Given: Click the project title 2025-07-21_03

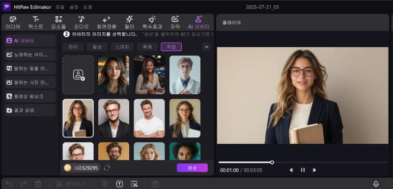Looking at the screenshot, I should click(x=262, y=7).
